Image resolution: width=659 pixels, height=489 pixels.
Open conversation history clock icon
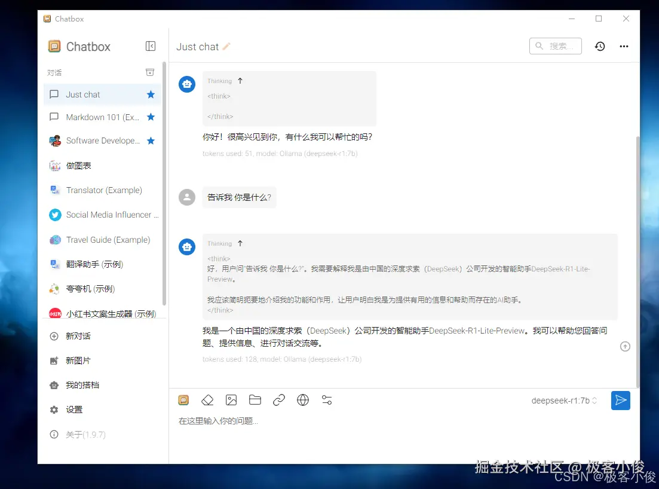point(600,46)
